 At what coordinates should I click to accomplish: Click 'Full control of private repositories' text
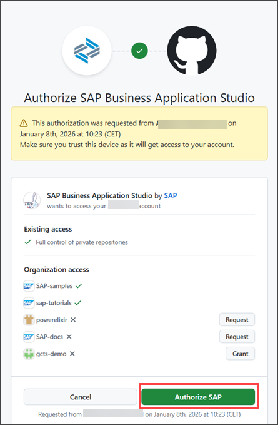(x=82, y=242)
